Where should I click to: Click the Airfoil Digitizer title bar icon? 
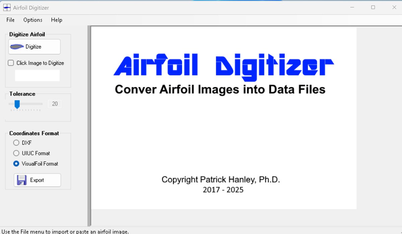point(7,7)
